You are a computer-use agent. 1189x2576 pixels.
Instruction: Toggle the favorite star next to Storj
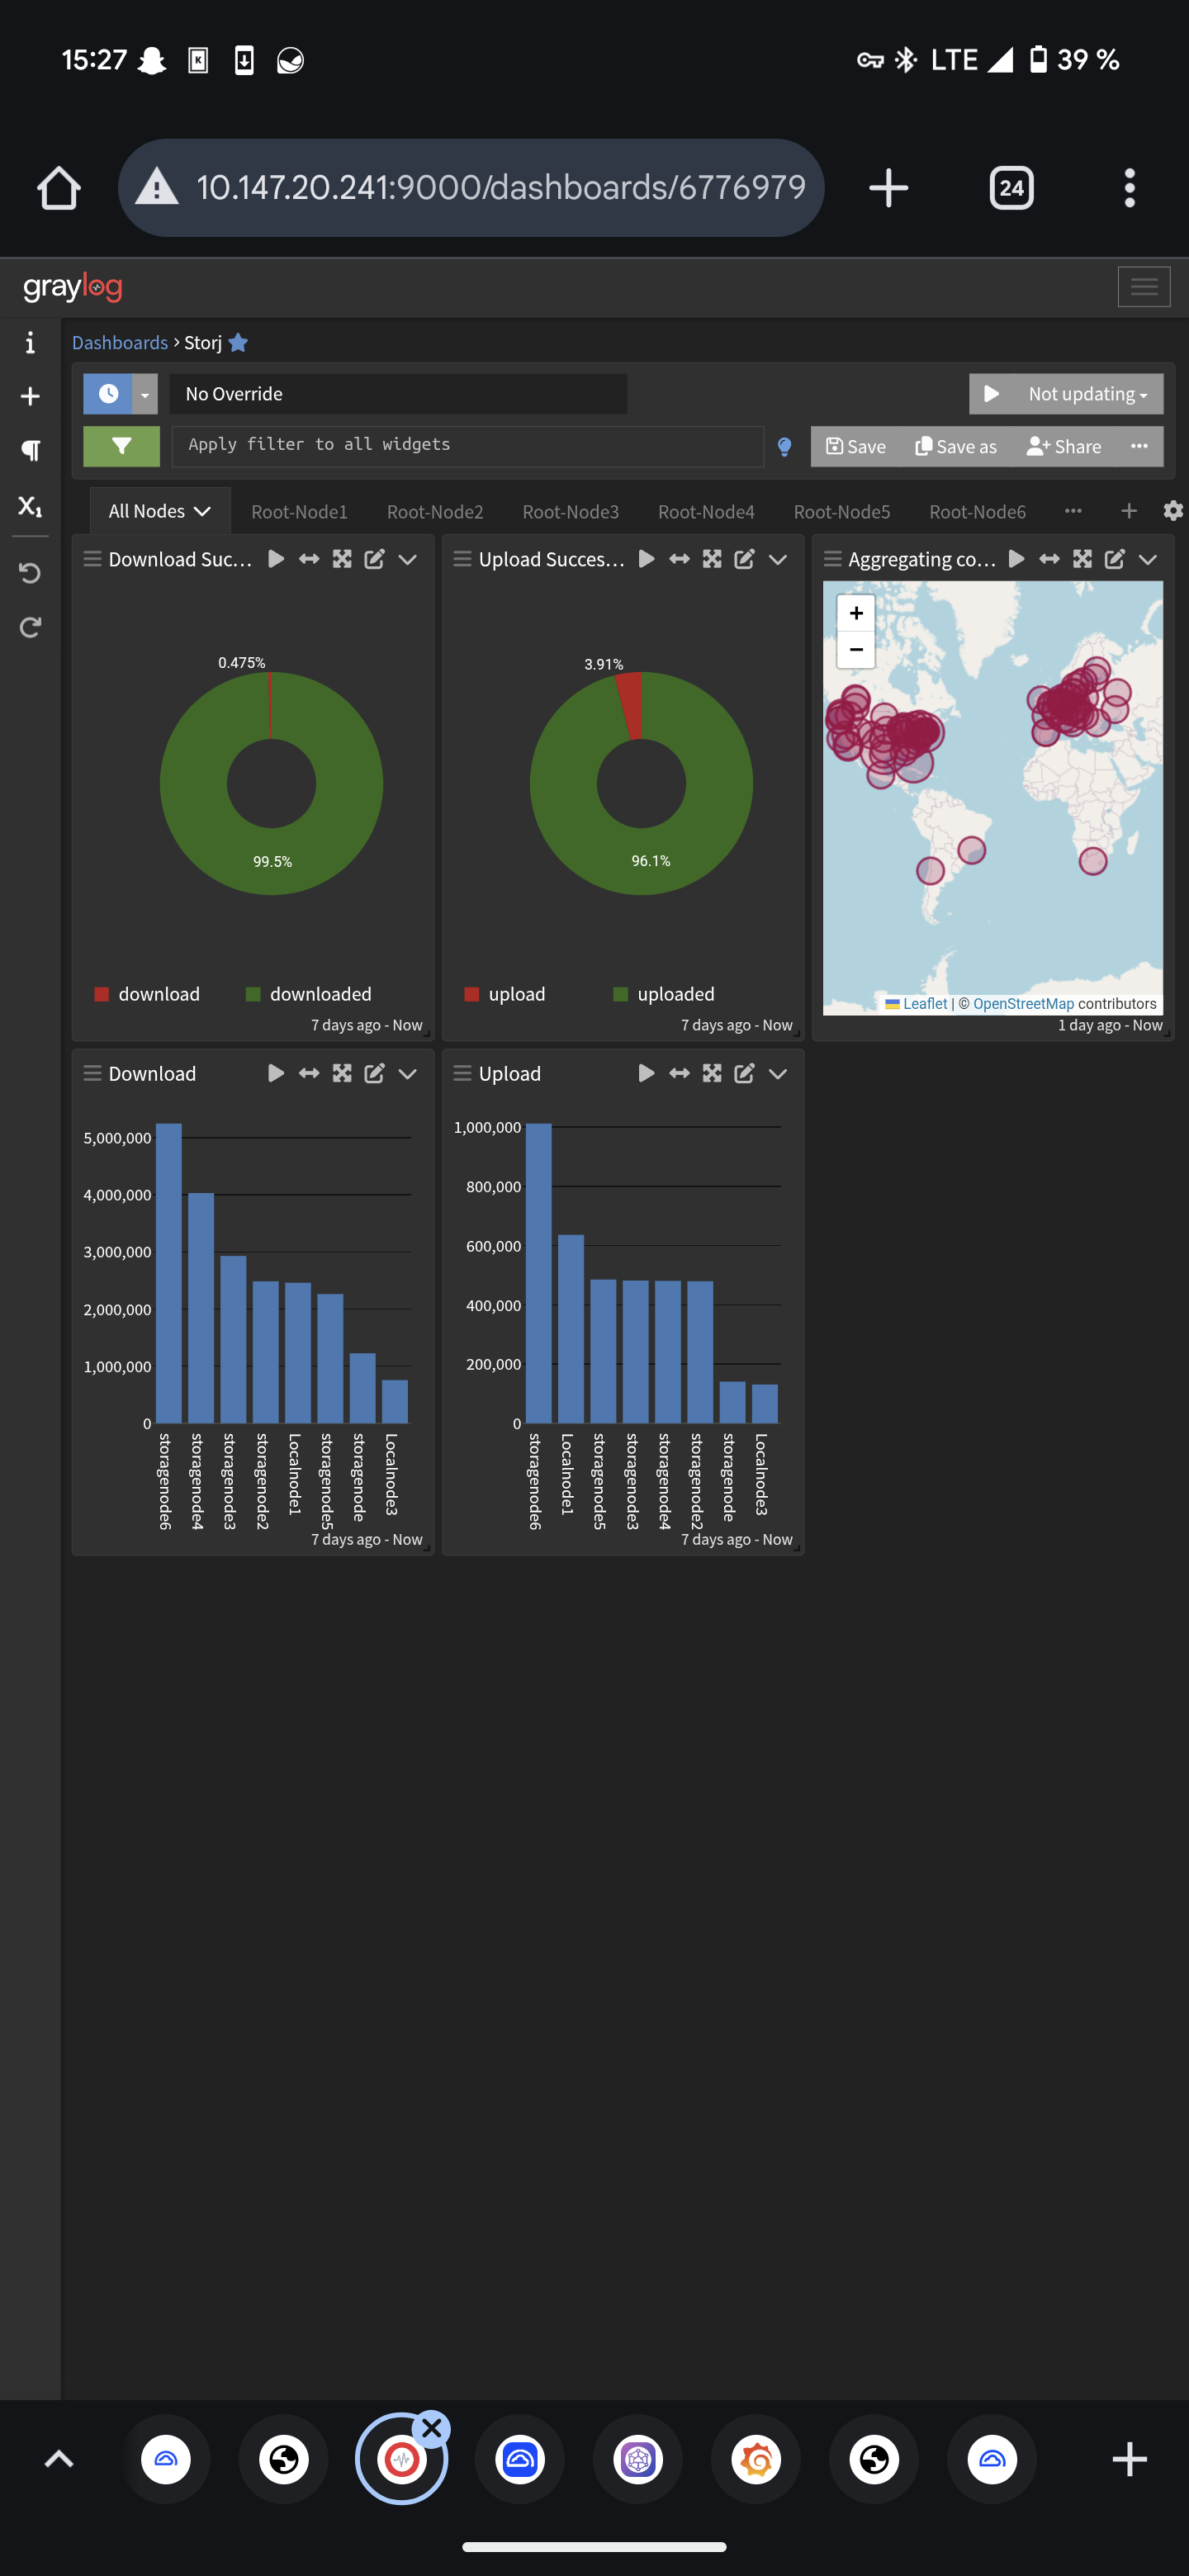point(238,343)
